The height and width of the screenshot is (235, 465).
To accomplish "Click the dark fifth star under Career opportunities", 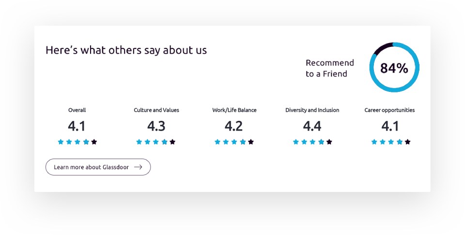I will coord(407,142).
